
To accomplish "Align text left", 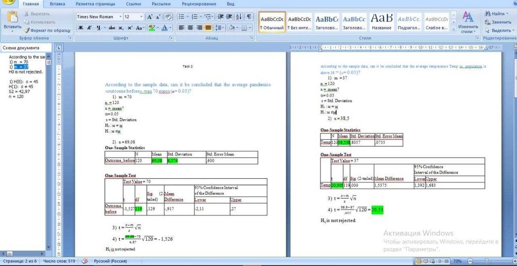I will (181, 28).
